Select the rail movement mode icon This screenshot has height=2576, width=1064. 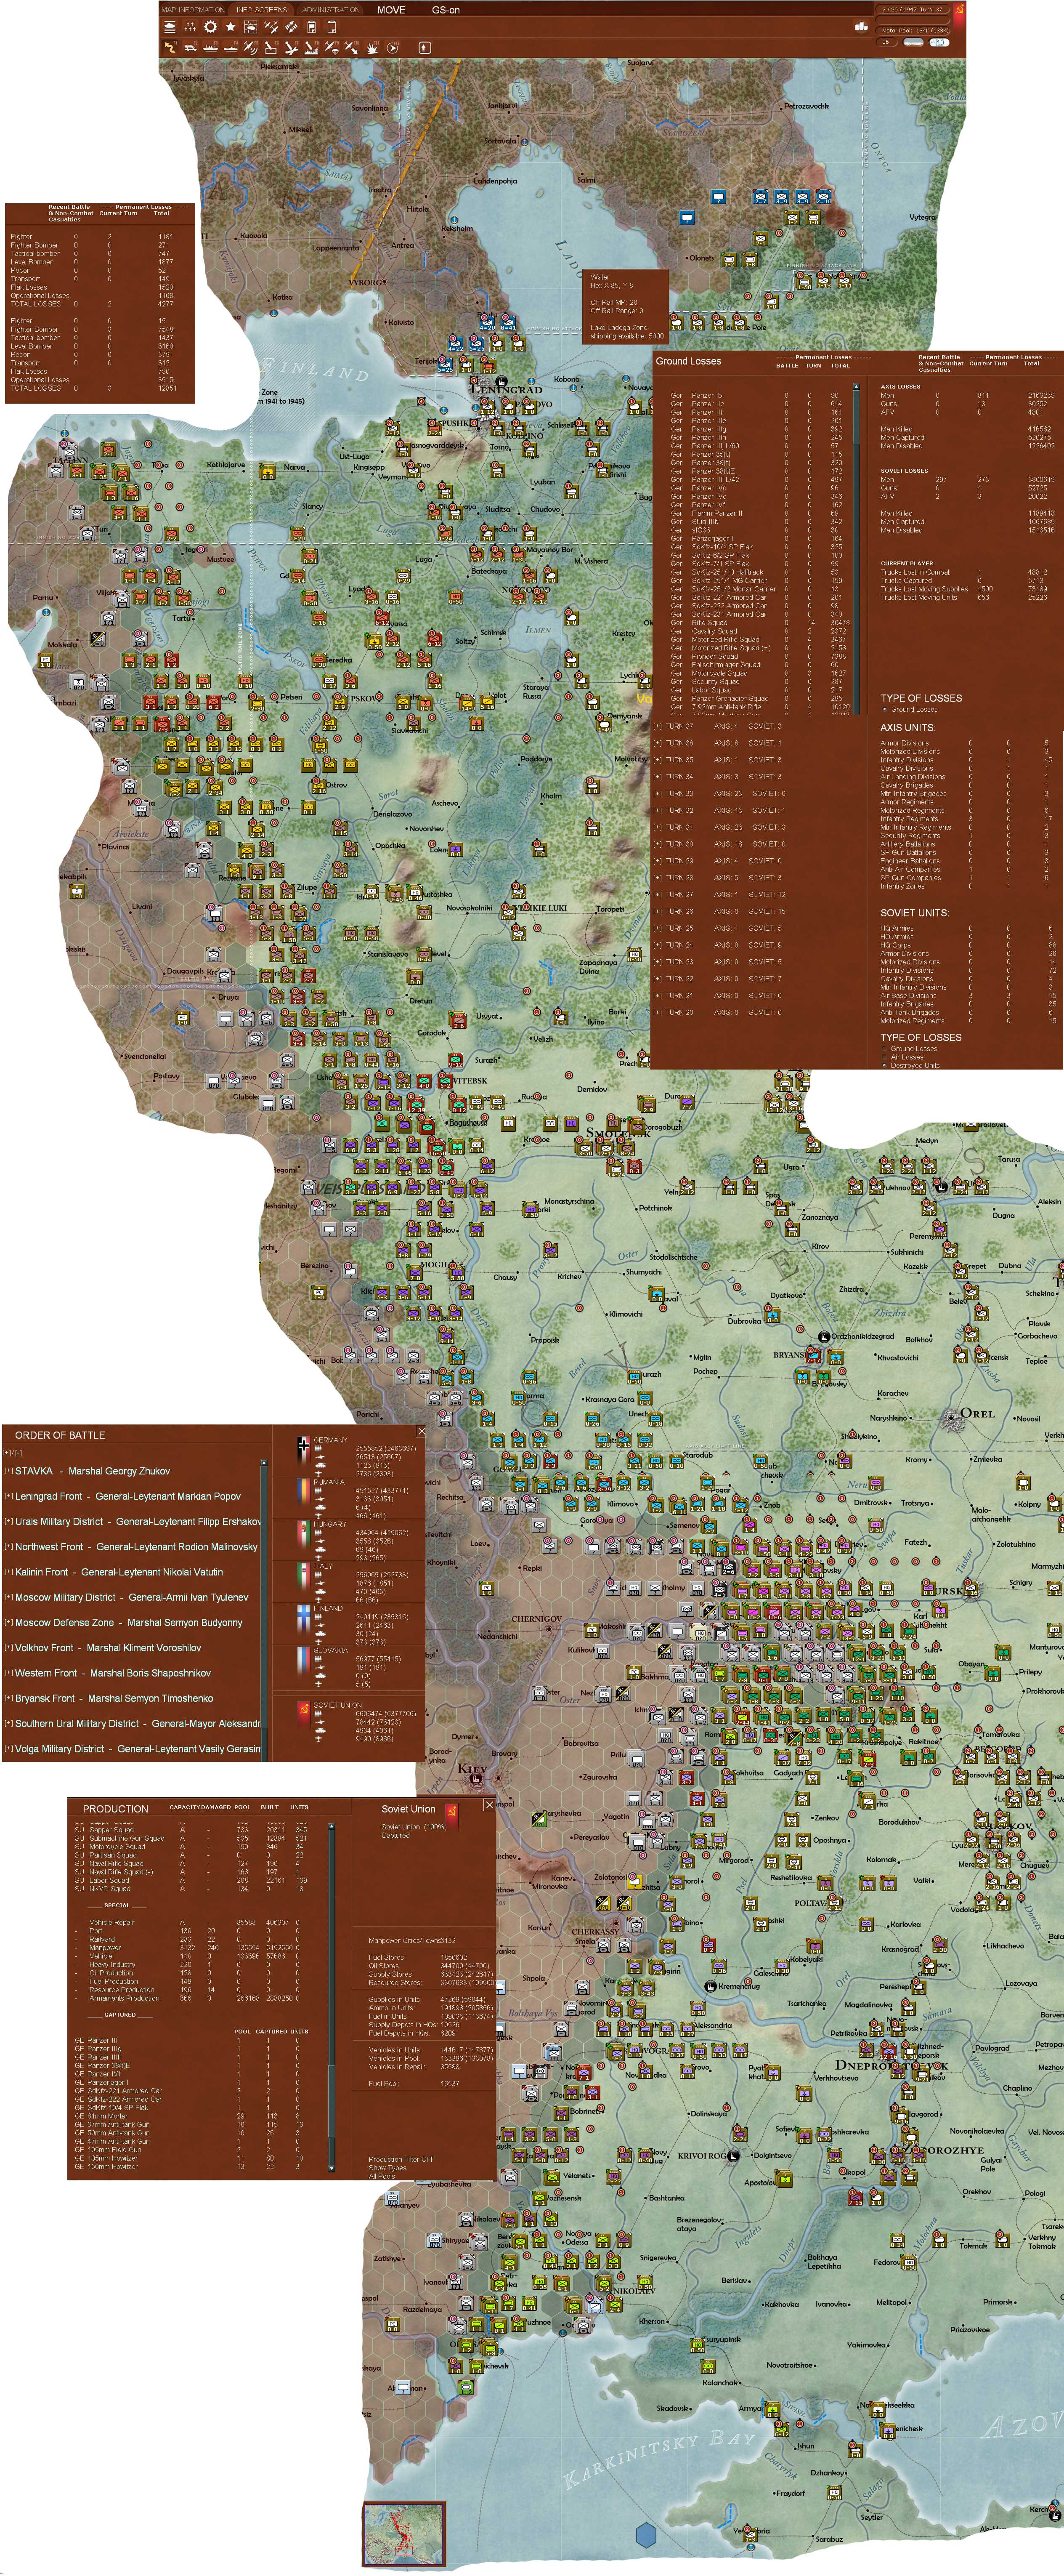(190, 47)
